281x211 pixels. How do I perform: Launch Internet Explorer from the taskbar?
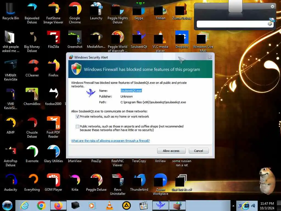coord(24,206)
